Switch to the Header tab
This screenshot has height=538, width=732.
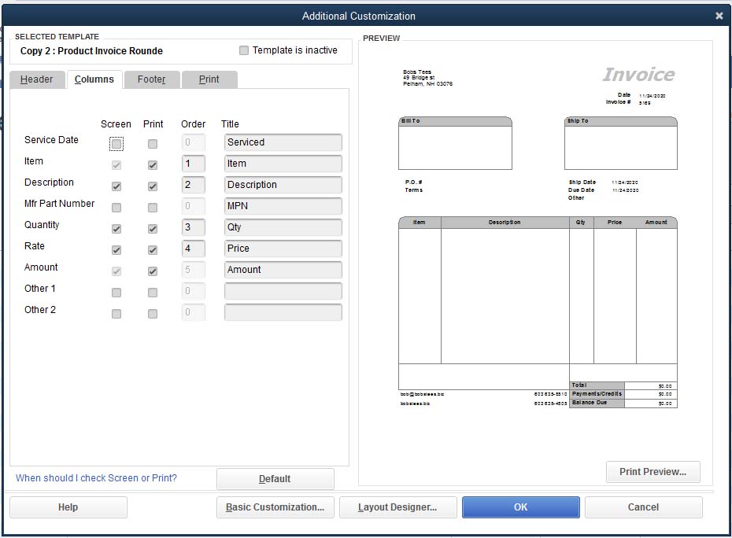pos(37,79)
